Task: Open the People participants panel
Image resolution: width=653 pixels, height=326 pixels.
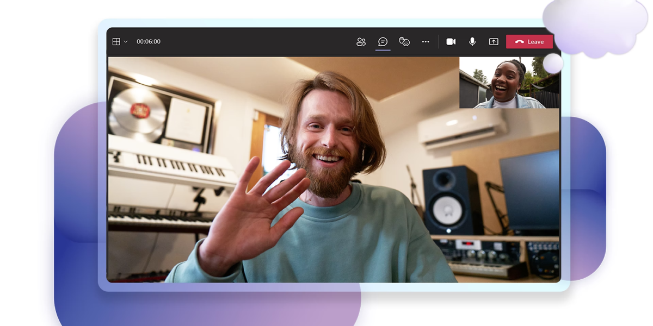Action: point(361,42)
